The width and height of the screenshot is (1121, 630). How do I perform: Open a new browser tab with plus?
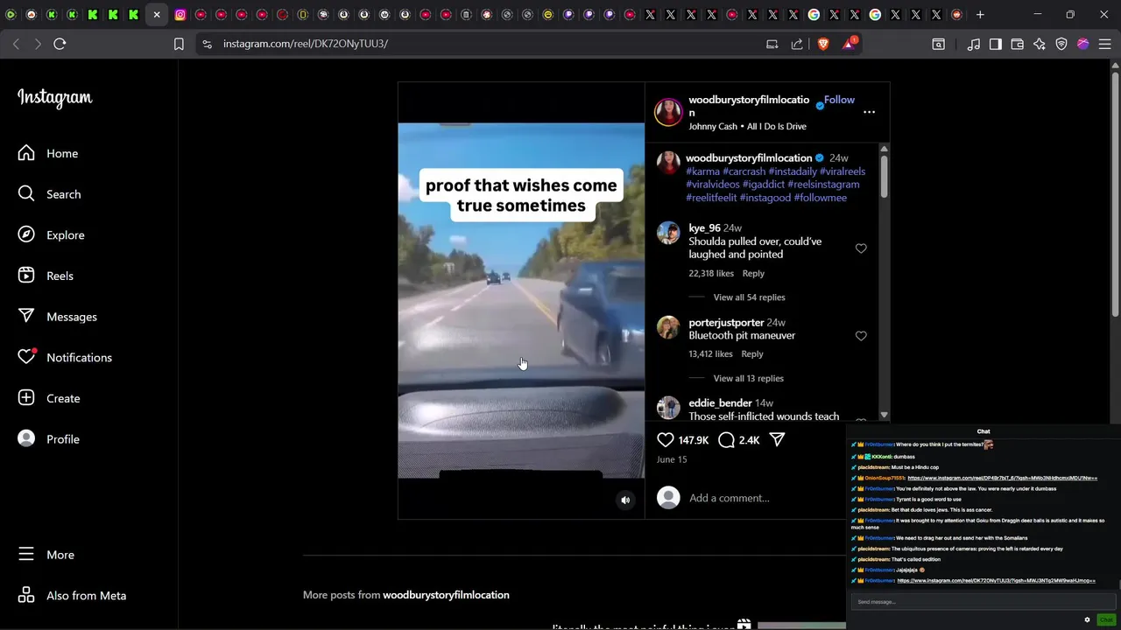(x=980, y=15)
